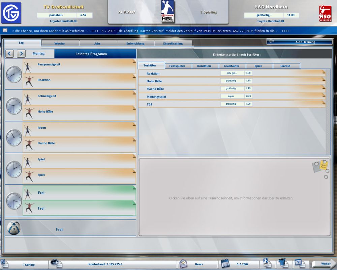Switch to the Woche tab
Screen dimensions: 337x270
(60, 44)
